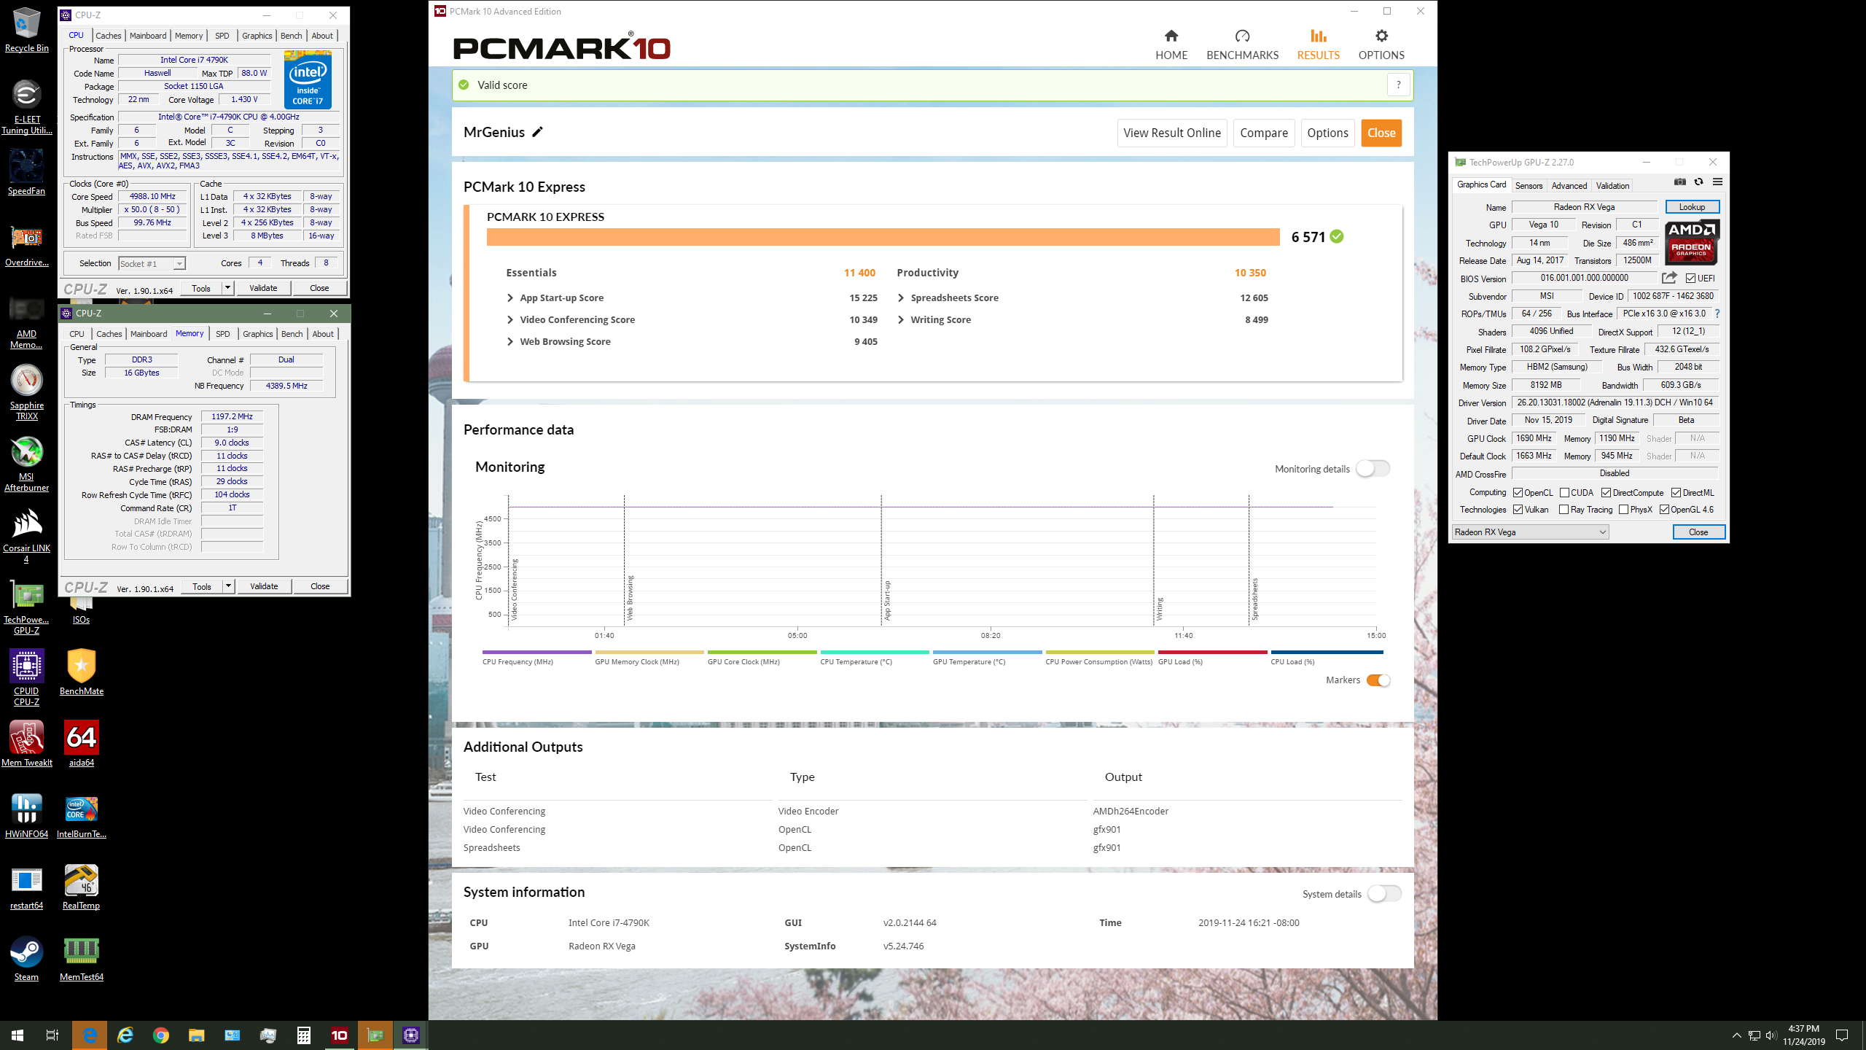Click the Valid score help question button

(x=1398, y=85)
